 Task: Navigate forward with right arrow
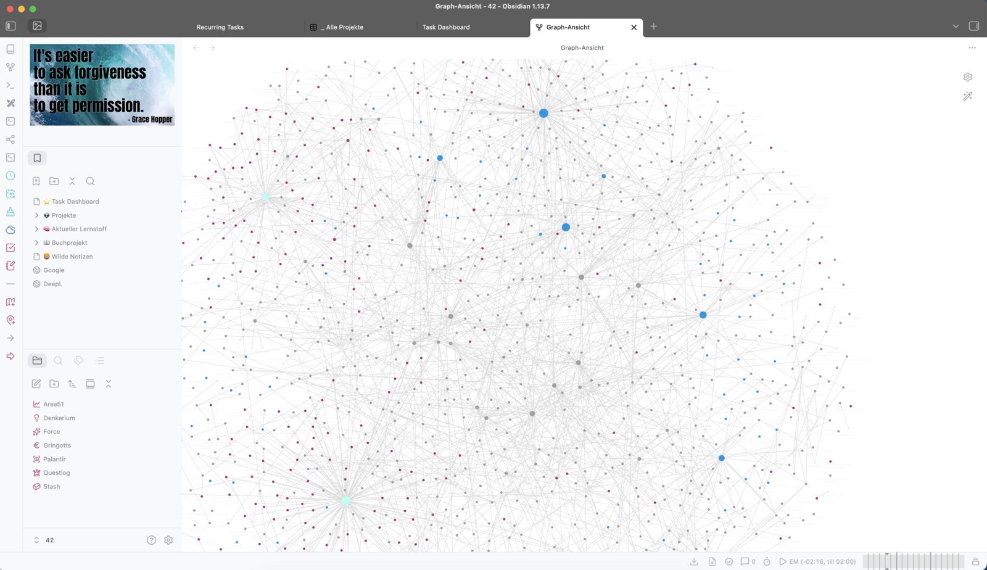[212, 47]
